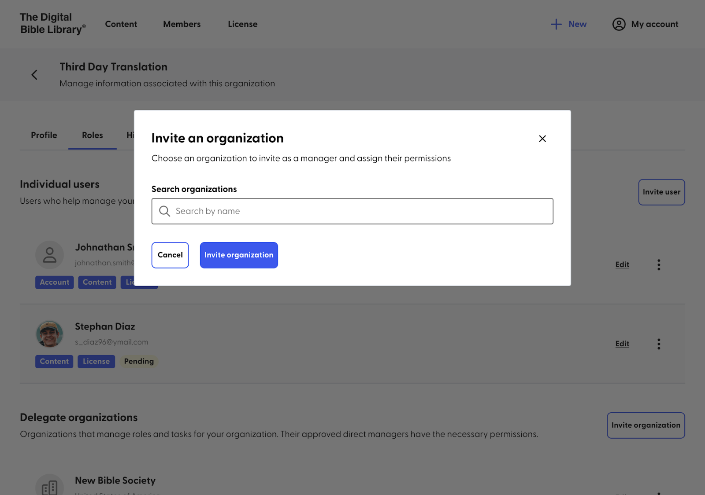
Task: Click Stephan Diaz's profile photo
Action: pyautogui.click(x=49, y=334)
